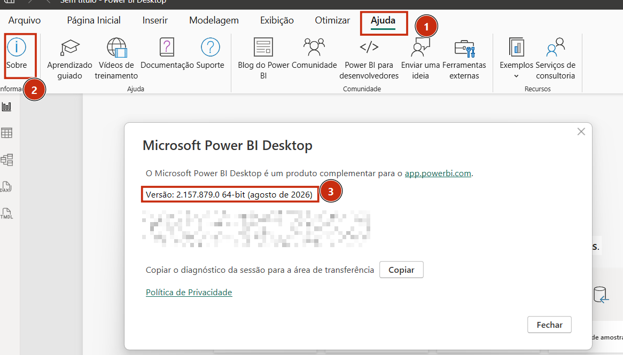Open the Sobre (About) info button
Screen dimensions: 623x355
point(17,54)
